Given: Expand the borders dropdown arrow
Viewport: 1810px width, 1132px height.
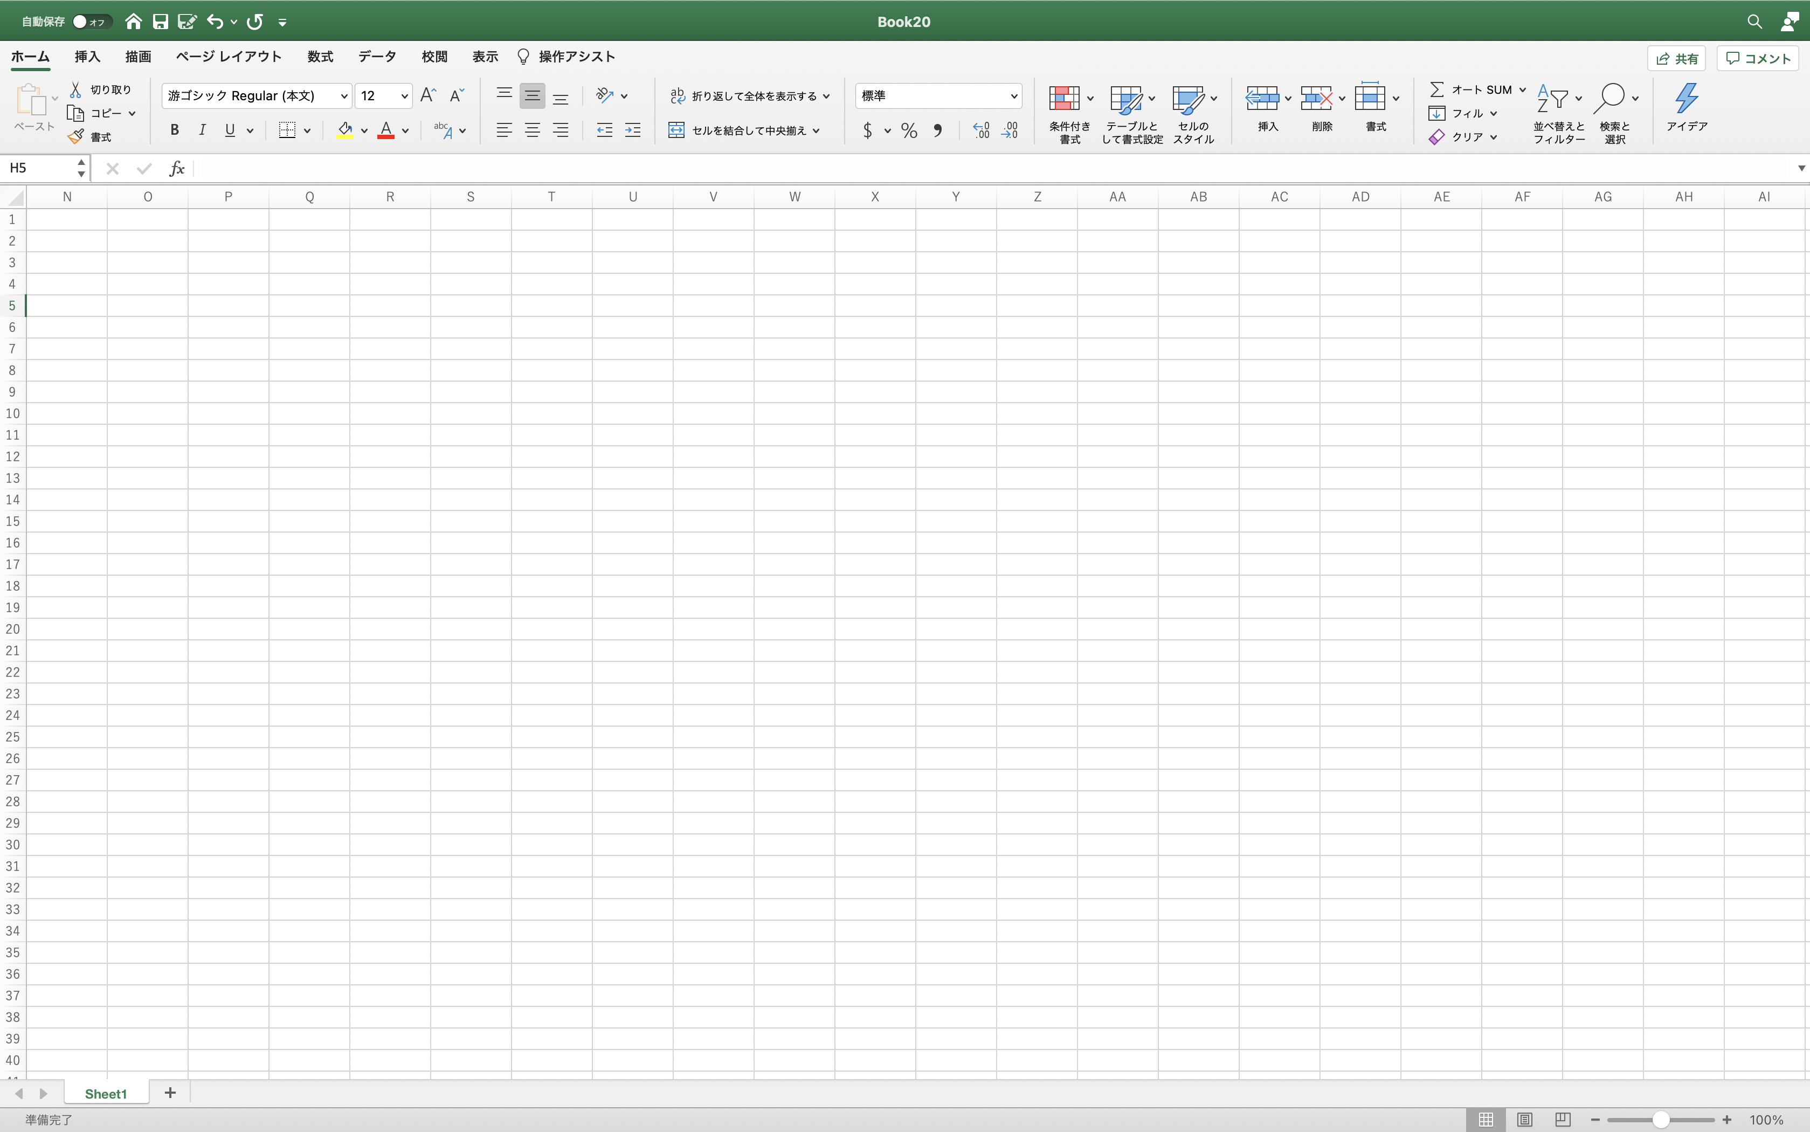Looking at the screenshot, I should tap(307, 130).
